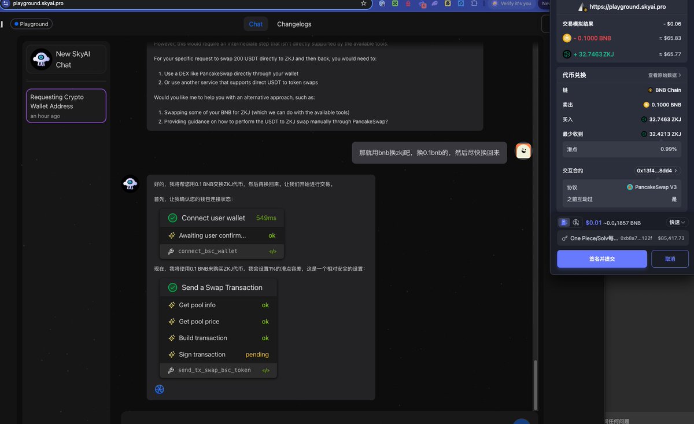Select the currency fee display toggle

click(x=576, y=222)
